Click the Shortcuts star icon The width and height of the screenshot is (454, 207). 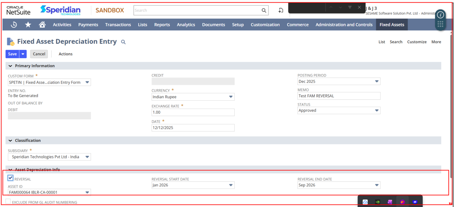[x=28, y=24]
